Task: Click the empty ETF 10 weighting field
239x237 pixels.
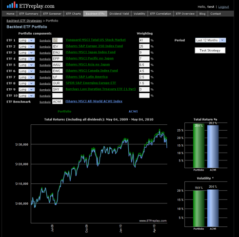Action: click(144, 96)
